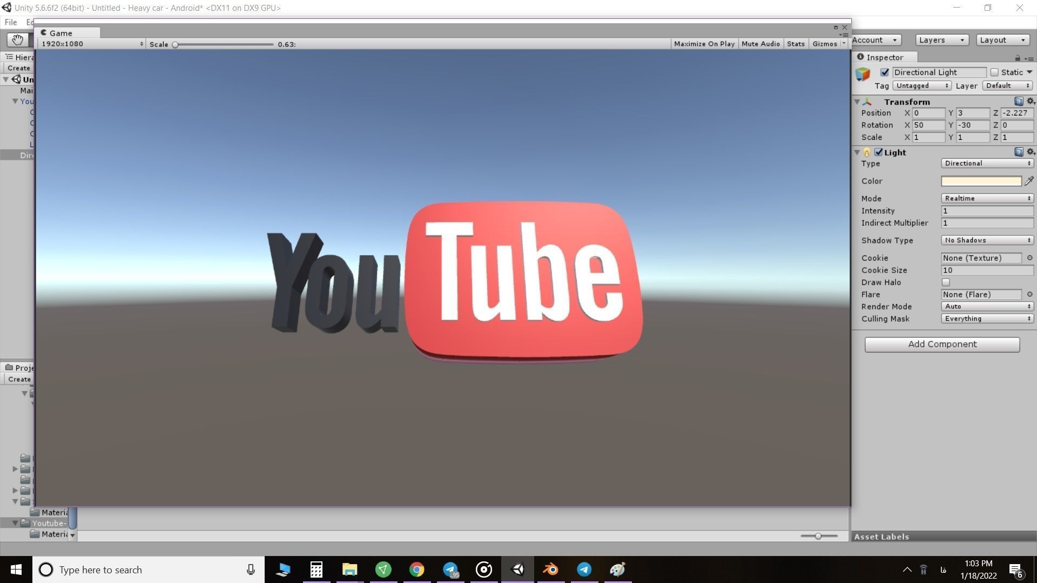Image resolution: width=1037 pixels, height=583 pixels.
Task: Select the Inspector tab
Action: (885, 57)
